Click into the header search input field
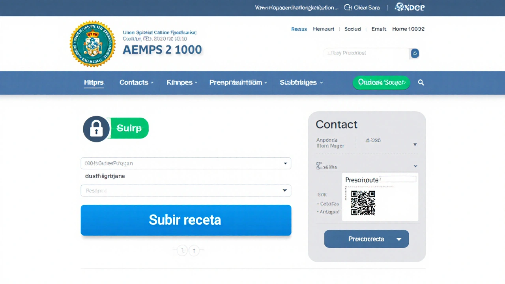The image size is (505, 284). [x=365, y=53]
